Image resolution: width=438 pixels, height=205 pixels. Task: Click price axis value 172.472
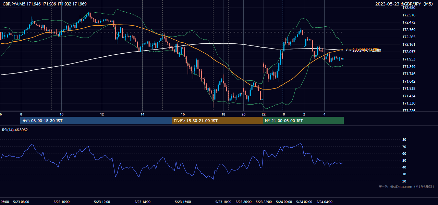click(x=409, y=22)
